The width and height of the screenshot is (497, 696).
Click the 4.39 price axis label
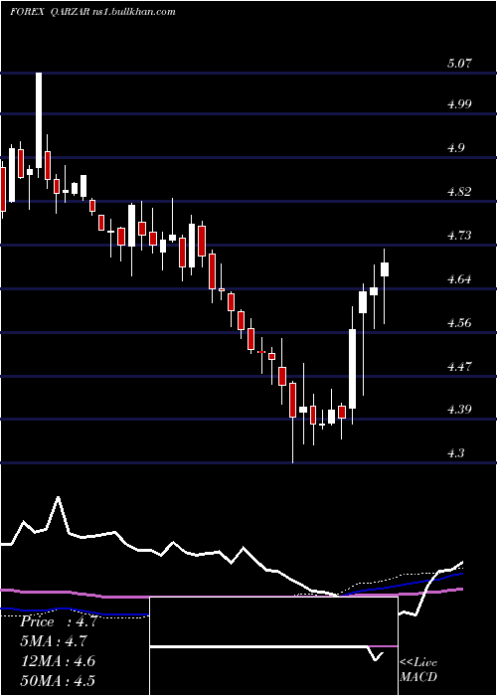point(459,409)
